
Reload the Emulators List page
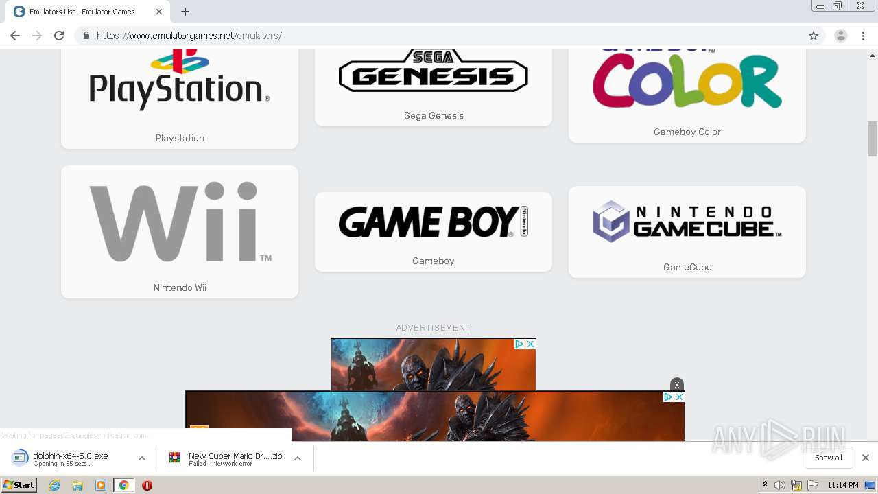pyautogui.click(x=59, y=36)
